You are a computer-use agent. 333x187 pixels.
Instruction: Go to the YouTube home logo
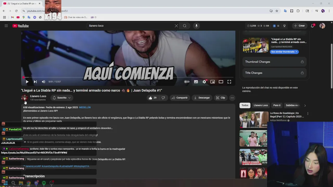(x=21, y=26)
